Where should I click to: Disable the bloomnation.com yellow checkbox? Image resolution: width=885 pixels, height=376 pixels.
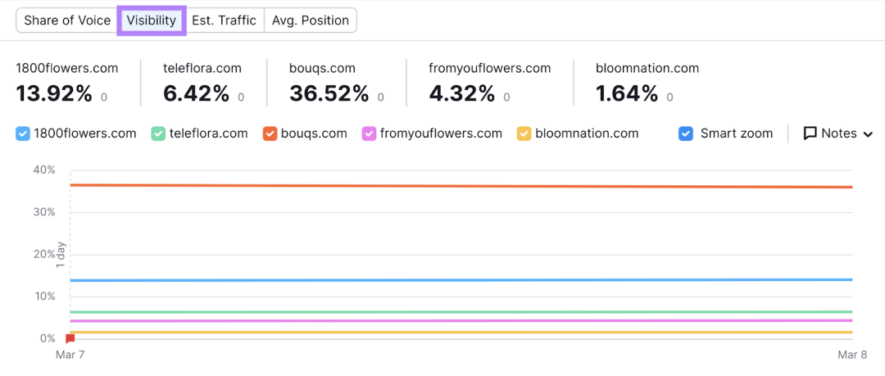point(524,134)
